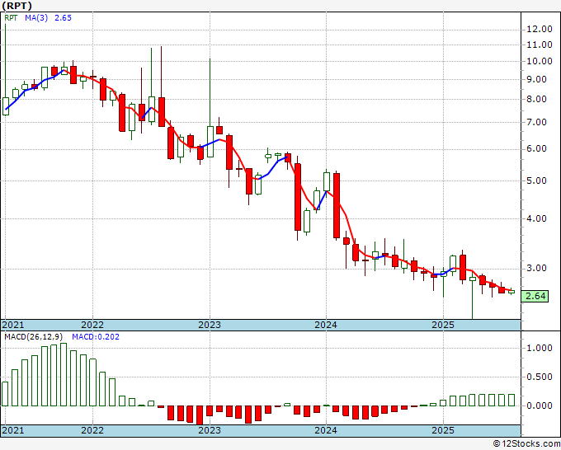Image resolution: width=561 pixels, height=450 pixels.
Task: Click the 9.00 price axis label
Action: point(537,80)
